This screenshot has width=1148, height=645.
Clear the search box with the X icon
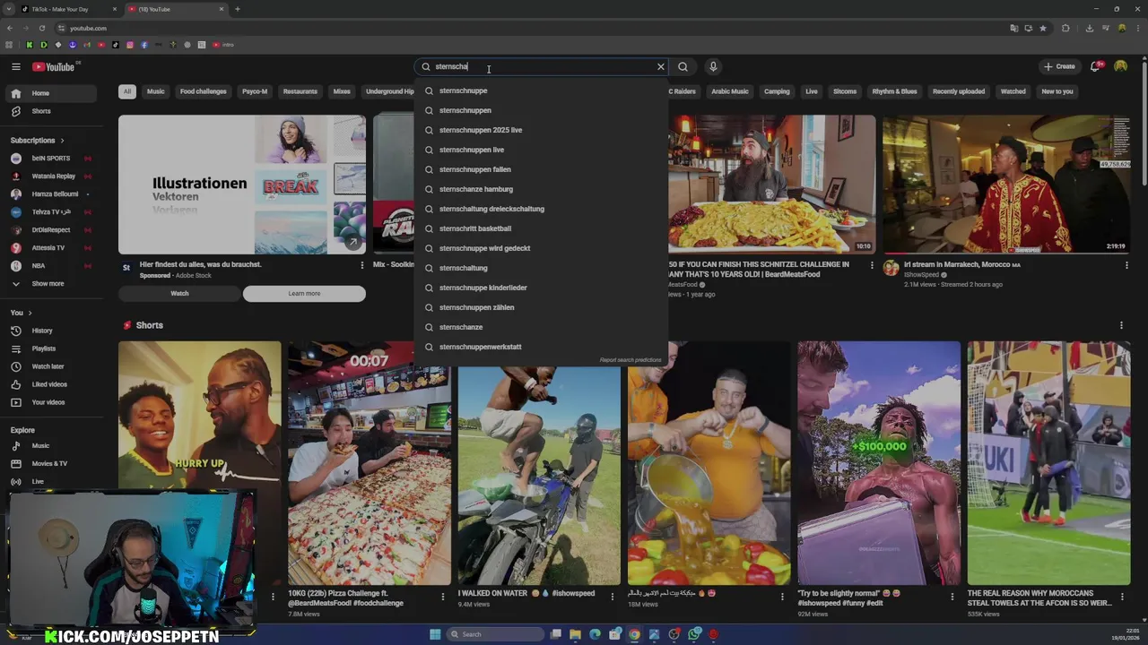point(661,66)
